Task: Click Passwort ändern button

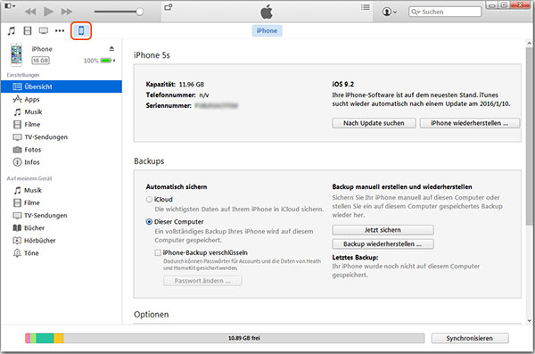Action: tap(202, 281)
